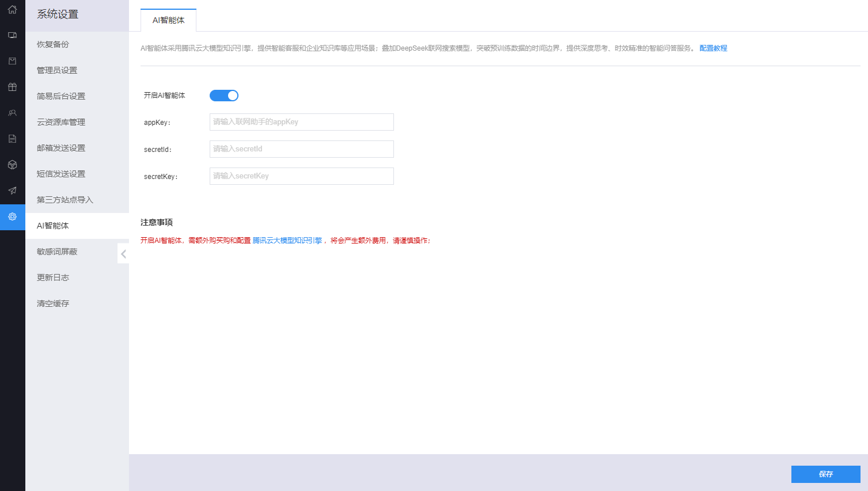Open the gift box marketing icon

pos(12,87)
